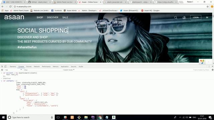Click the tag icon next to LOGIN
This screenshot has width=214, height=120.
184,18
